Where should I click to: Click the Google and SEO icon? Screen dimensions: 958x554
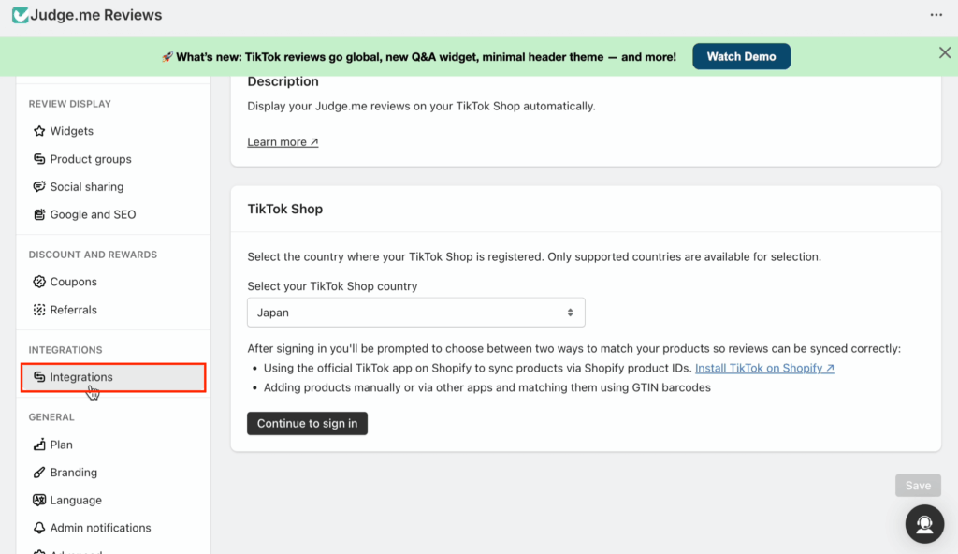pyautogui.click(x=39, y=214)
